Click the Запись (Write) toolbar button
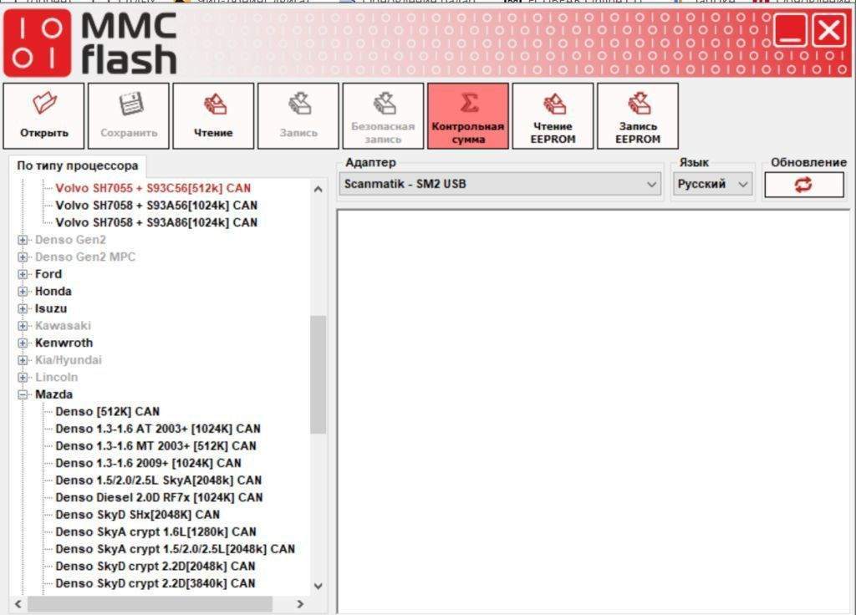 (298, 115)
